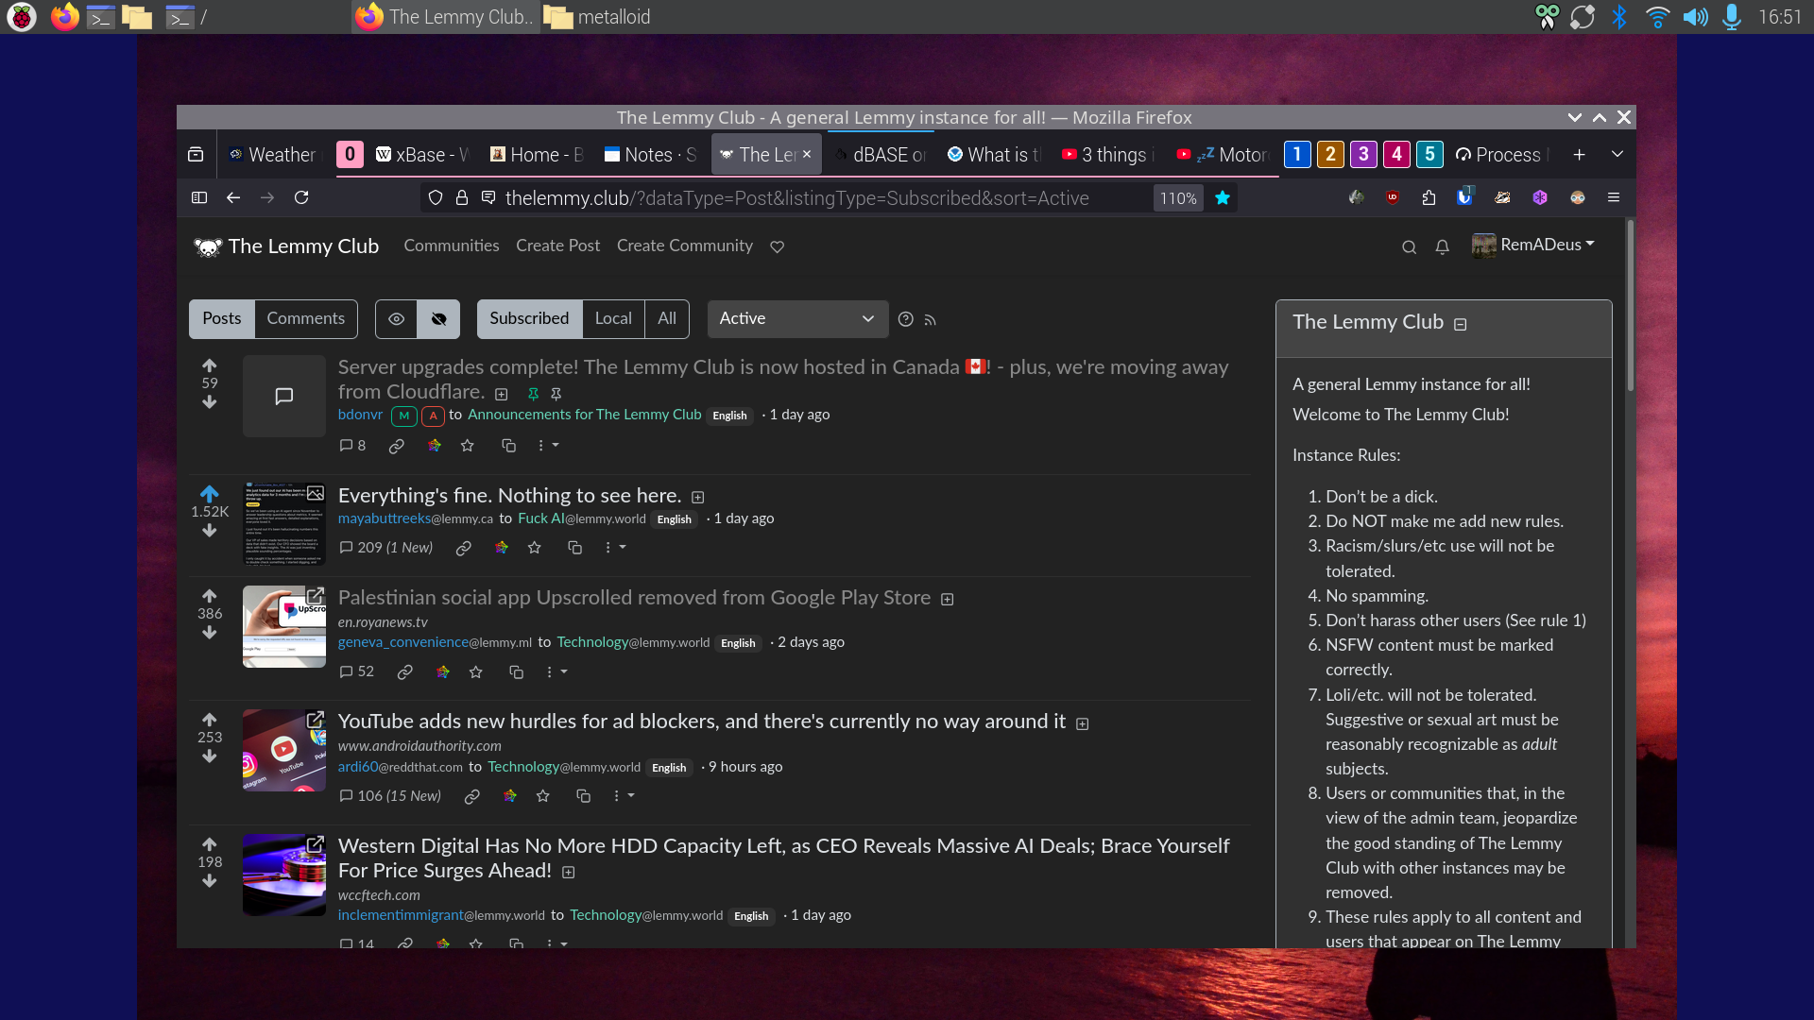Upvote the Palestinian social app Upscrolled post
This screenshot has width=1814, height=1020.
210,596
